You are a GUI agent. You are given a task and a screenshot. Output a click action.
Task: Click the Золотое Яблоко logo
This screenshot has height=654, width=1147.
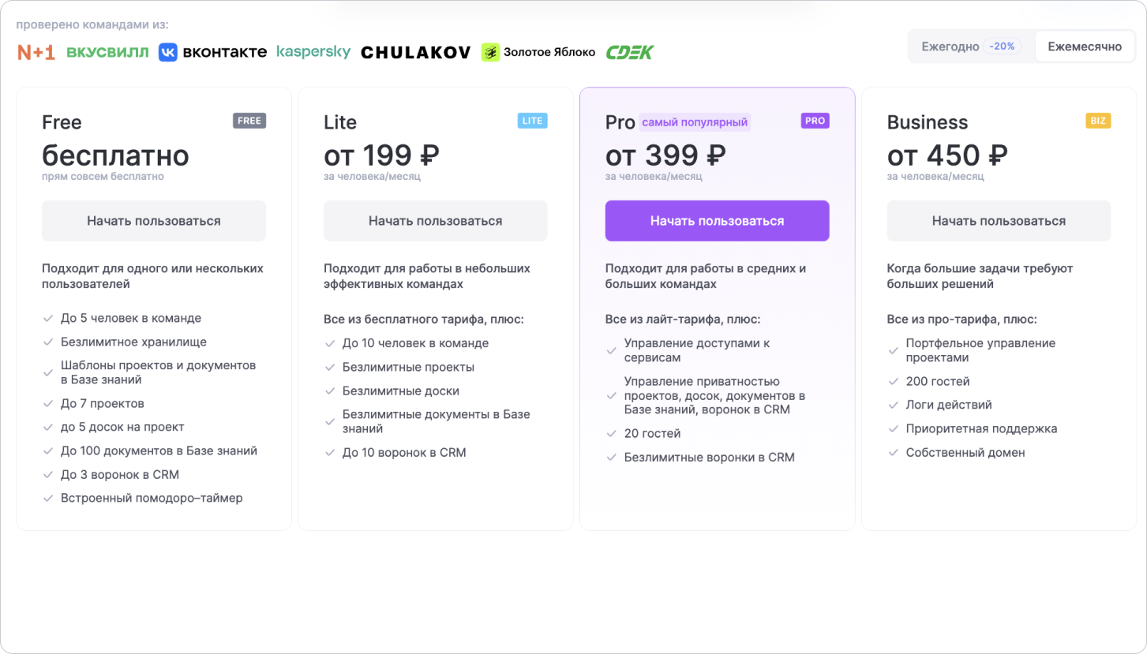(538, 52)
